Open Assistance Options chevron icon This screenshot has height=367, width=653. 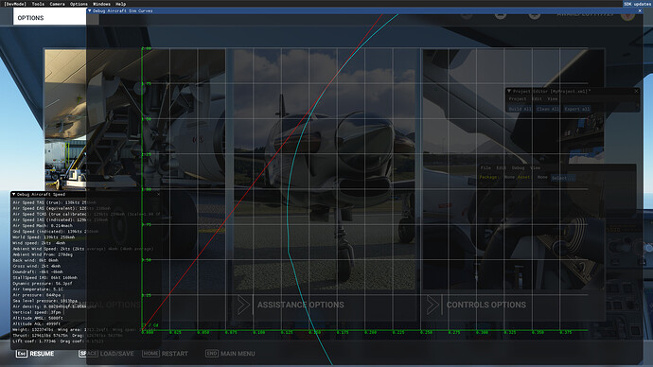tap(243, 305)
